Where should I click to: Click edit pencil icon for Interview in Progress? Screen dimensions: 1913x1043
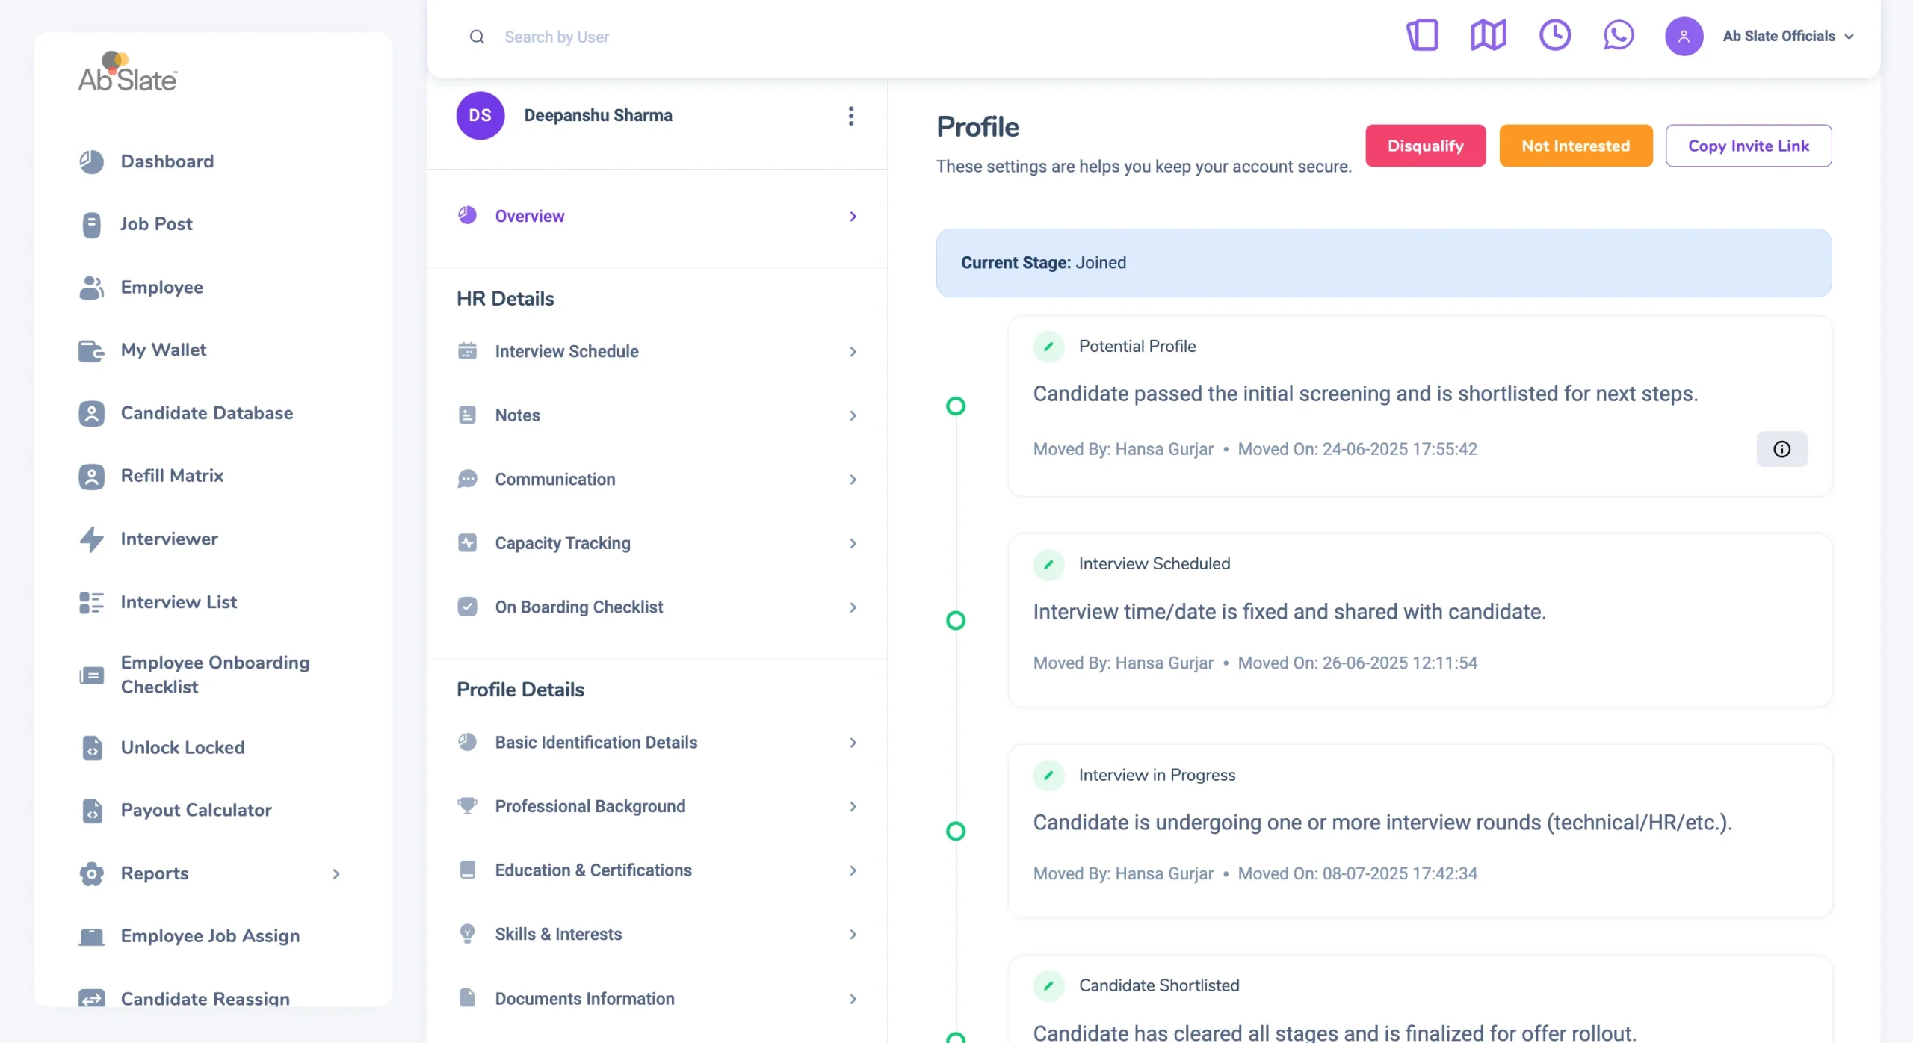1048,776
